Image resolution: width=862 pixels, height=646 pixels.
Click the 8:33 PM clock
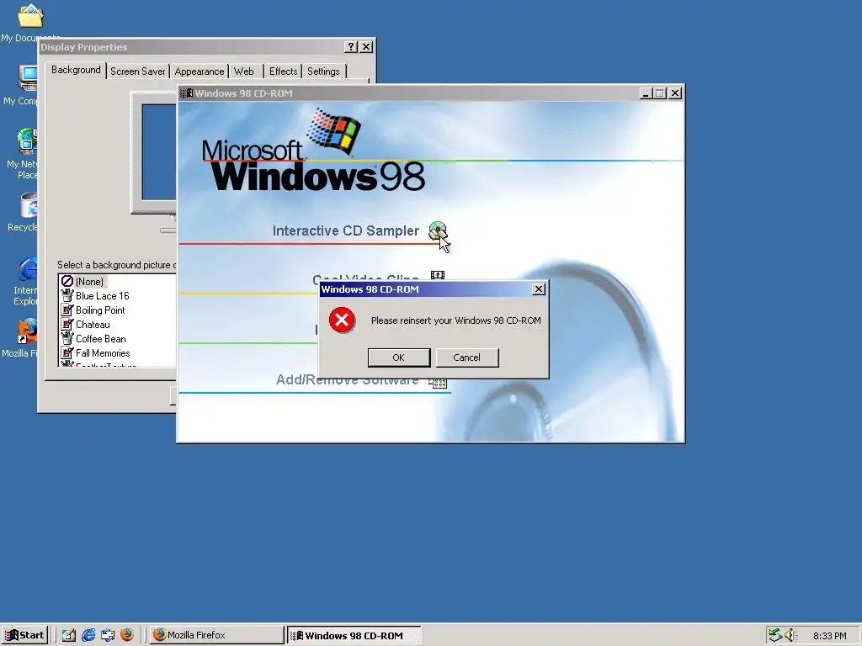[829, 636]
